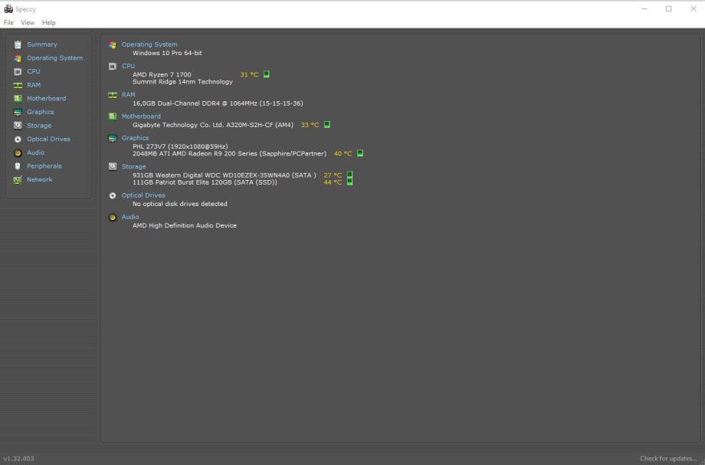Open RAM details from sidebar

coord(33,85)
